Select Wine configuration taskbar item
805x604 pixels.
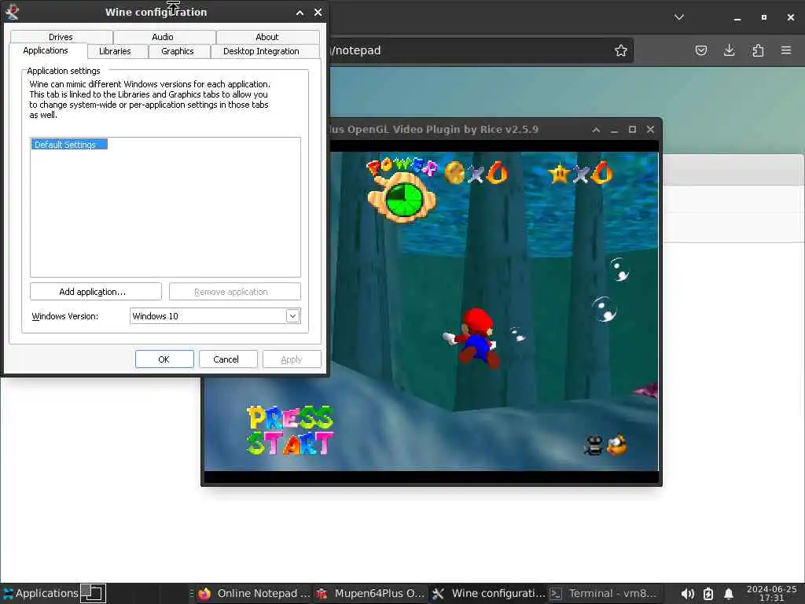[488, 593]
